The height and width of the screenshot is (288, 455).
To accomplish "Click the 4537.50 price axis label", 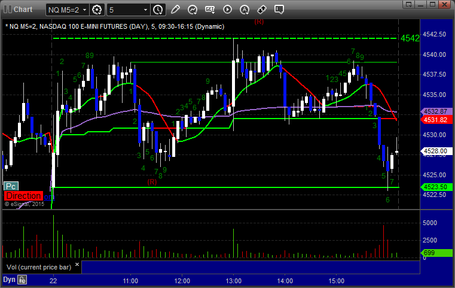I will (434, 74).
